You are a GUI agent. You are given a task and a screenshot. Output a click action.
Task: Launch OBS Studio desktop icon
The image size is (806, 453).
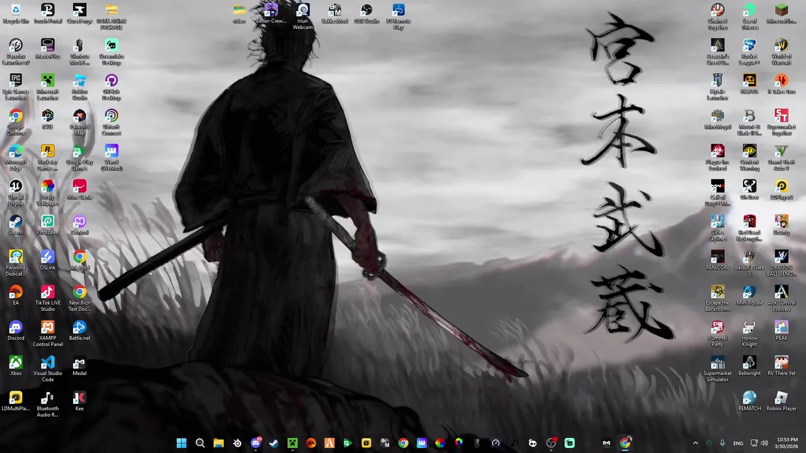point(366,14)
